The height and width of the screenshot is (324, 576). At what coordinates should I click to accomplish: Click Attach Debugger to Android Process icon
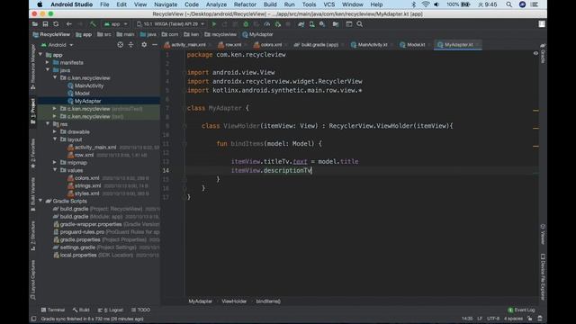(x=278, y=24)
